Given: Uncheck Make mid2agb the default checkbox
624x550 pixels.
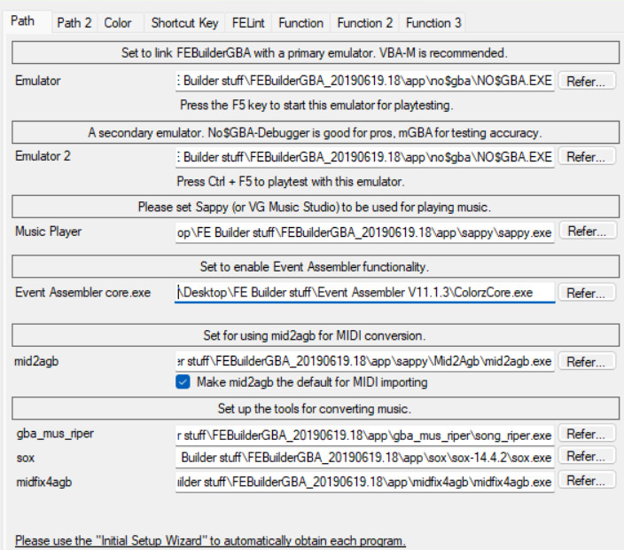Looking at the screenshot, I should pyautogui.click(x=183, y=382).
